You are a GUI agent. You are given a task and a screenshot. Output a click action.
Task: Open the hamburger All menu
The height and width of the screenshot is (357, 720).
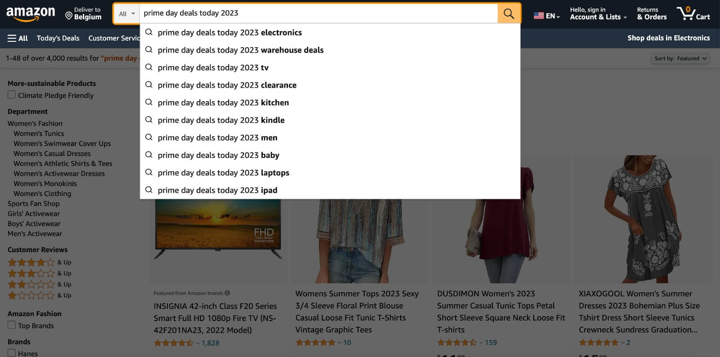tap(18, 38)
